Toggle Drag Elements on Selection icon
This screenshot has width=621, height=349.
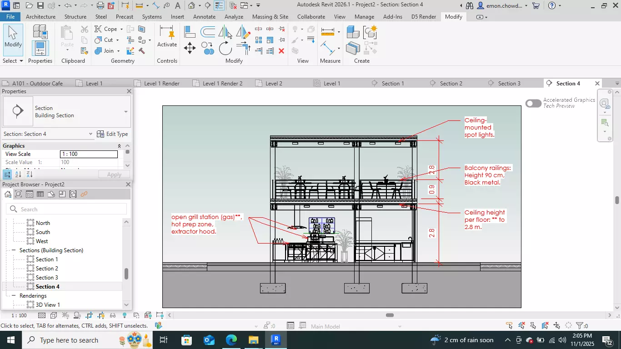coord(556,326)
